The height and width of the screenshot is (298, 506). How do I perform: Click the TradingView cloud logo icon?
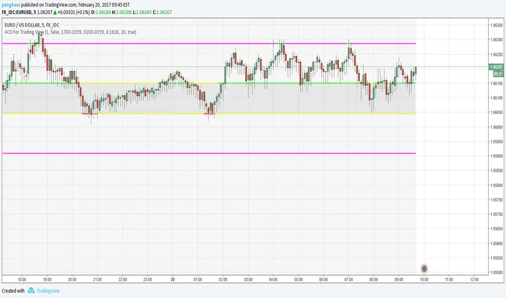[31, 290]
